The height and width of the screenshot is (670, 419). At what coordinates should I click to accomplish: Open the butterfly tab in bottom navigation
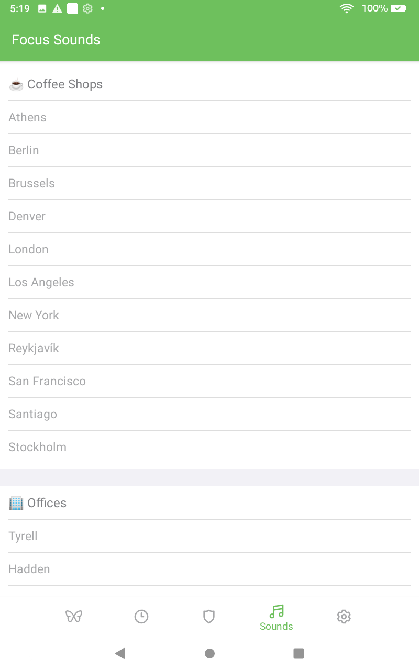point(74,616)
